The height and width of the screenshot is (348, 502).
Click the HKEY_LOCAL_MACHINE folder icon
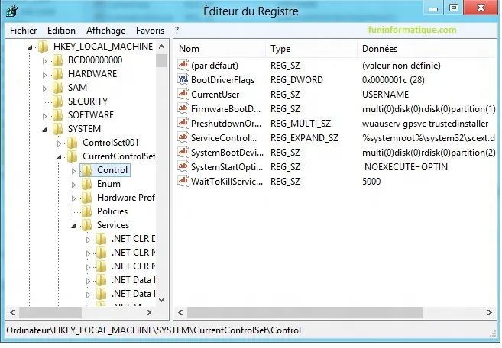coord(43,47)
